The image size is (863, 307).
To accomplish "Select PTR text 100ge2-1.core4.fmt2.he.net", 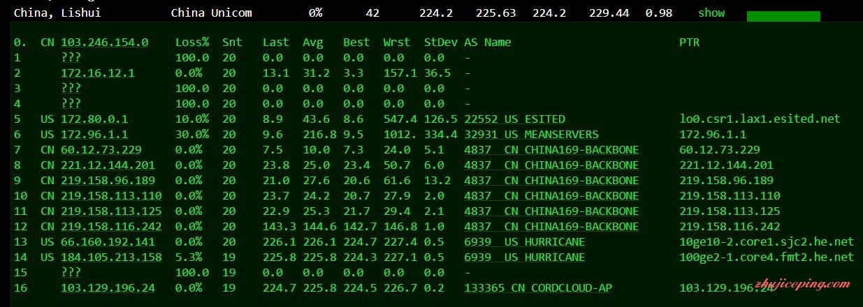I will click(x=767, y=257).
